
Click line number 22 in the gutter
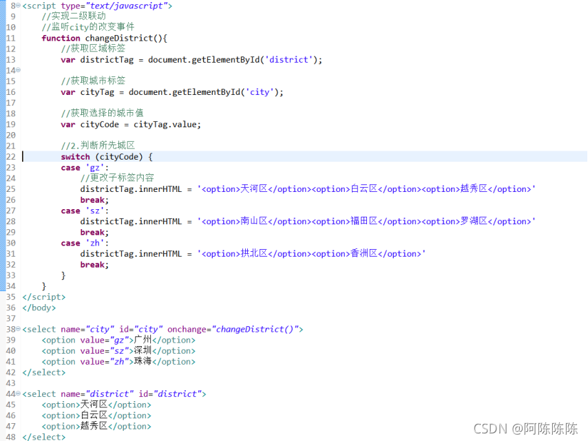tap(11, 157)
